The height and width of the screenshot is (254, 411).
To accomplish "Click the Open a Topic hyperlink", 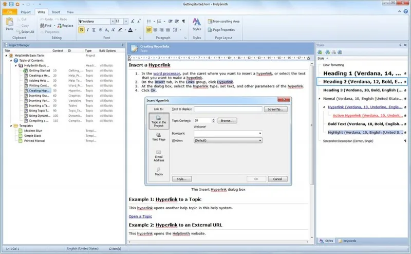I will click(x=140, y=216).
